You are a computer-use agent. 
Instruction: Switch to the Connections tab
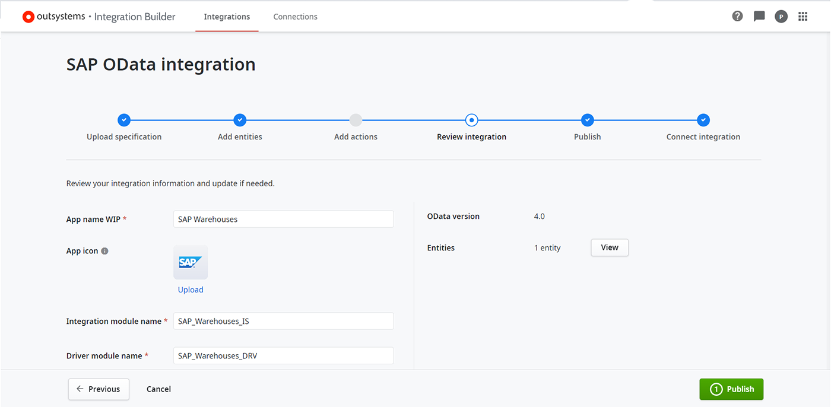pyautogui.click(x=295, y=17)
